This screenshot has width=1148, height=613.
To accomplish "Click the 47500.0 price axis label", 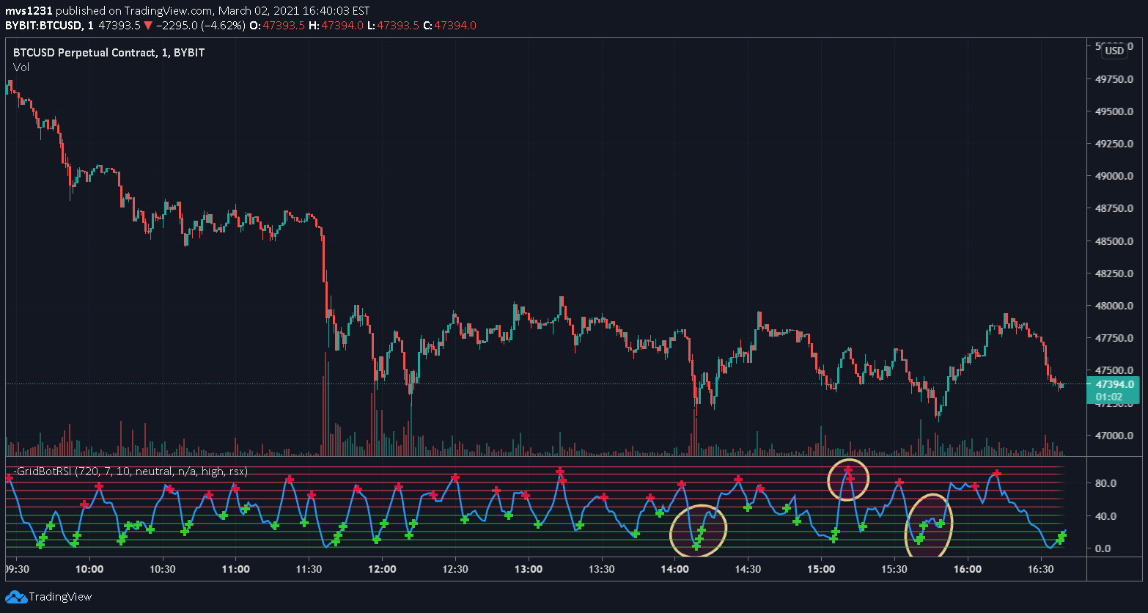I will pos(1114,370).
